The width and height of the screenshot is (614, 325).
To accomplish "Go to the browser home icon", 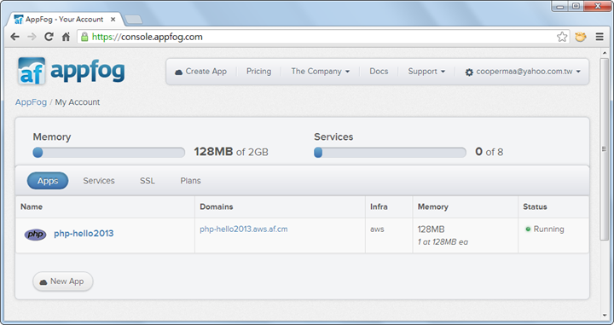I will [66, 37].
